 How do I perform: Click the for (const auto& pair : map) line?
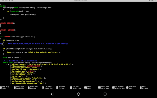pos(18,11)
